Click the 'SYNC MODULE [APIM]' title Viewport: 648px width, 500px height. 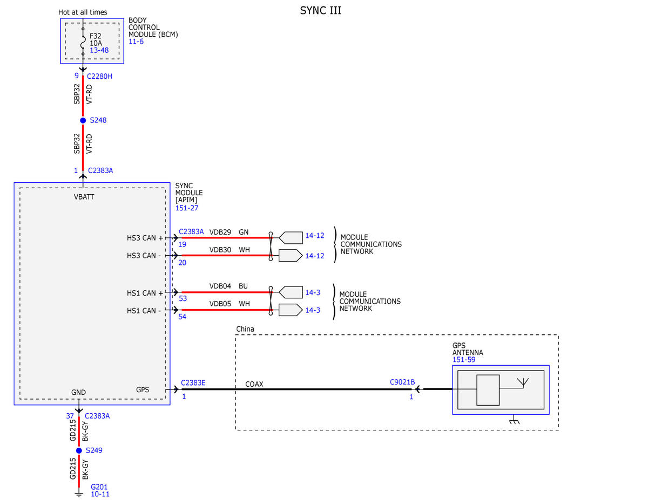[x=189, y=193]
